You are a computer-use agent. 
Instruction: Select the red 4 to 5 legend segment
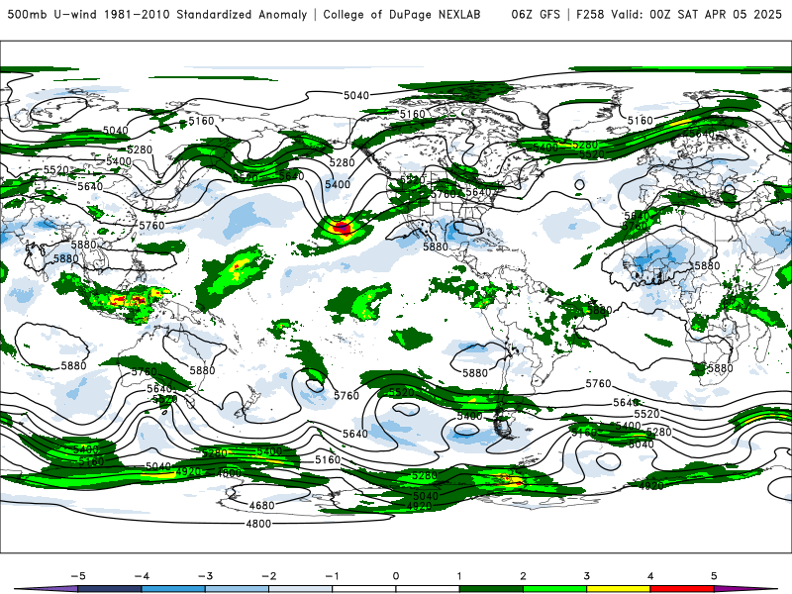[x=682, y=589]
